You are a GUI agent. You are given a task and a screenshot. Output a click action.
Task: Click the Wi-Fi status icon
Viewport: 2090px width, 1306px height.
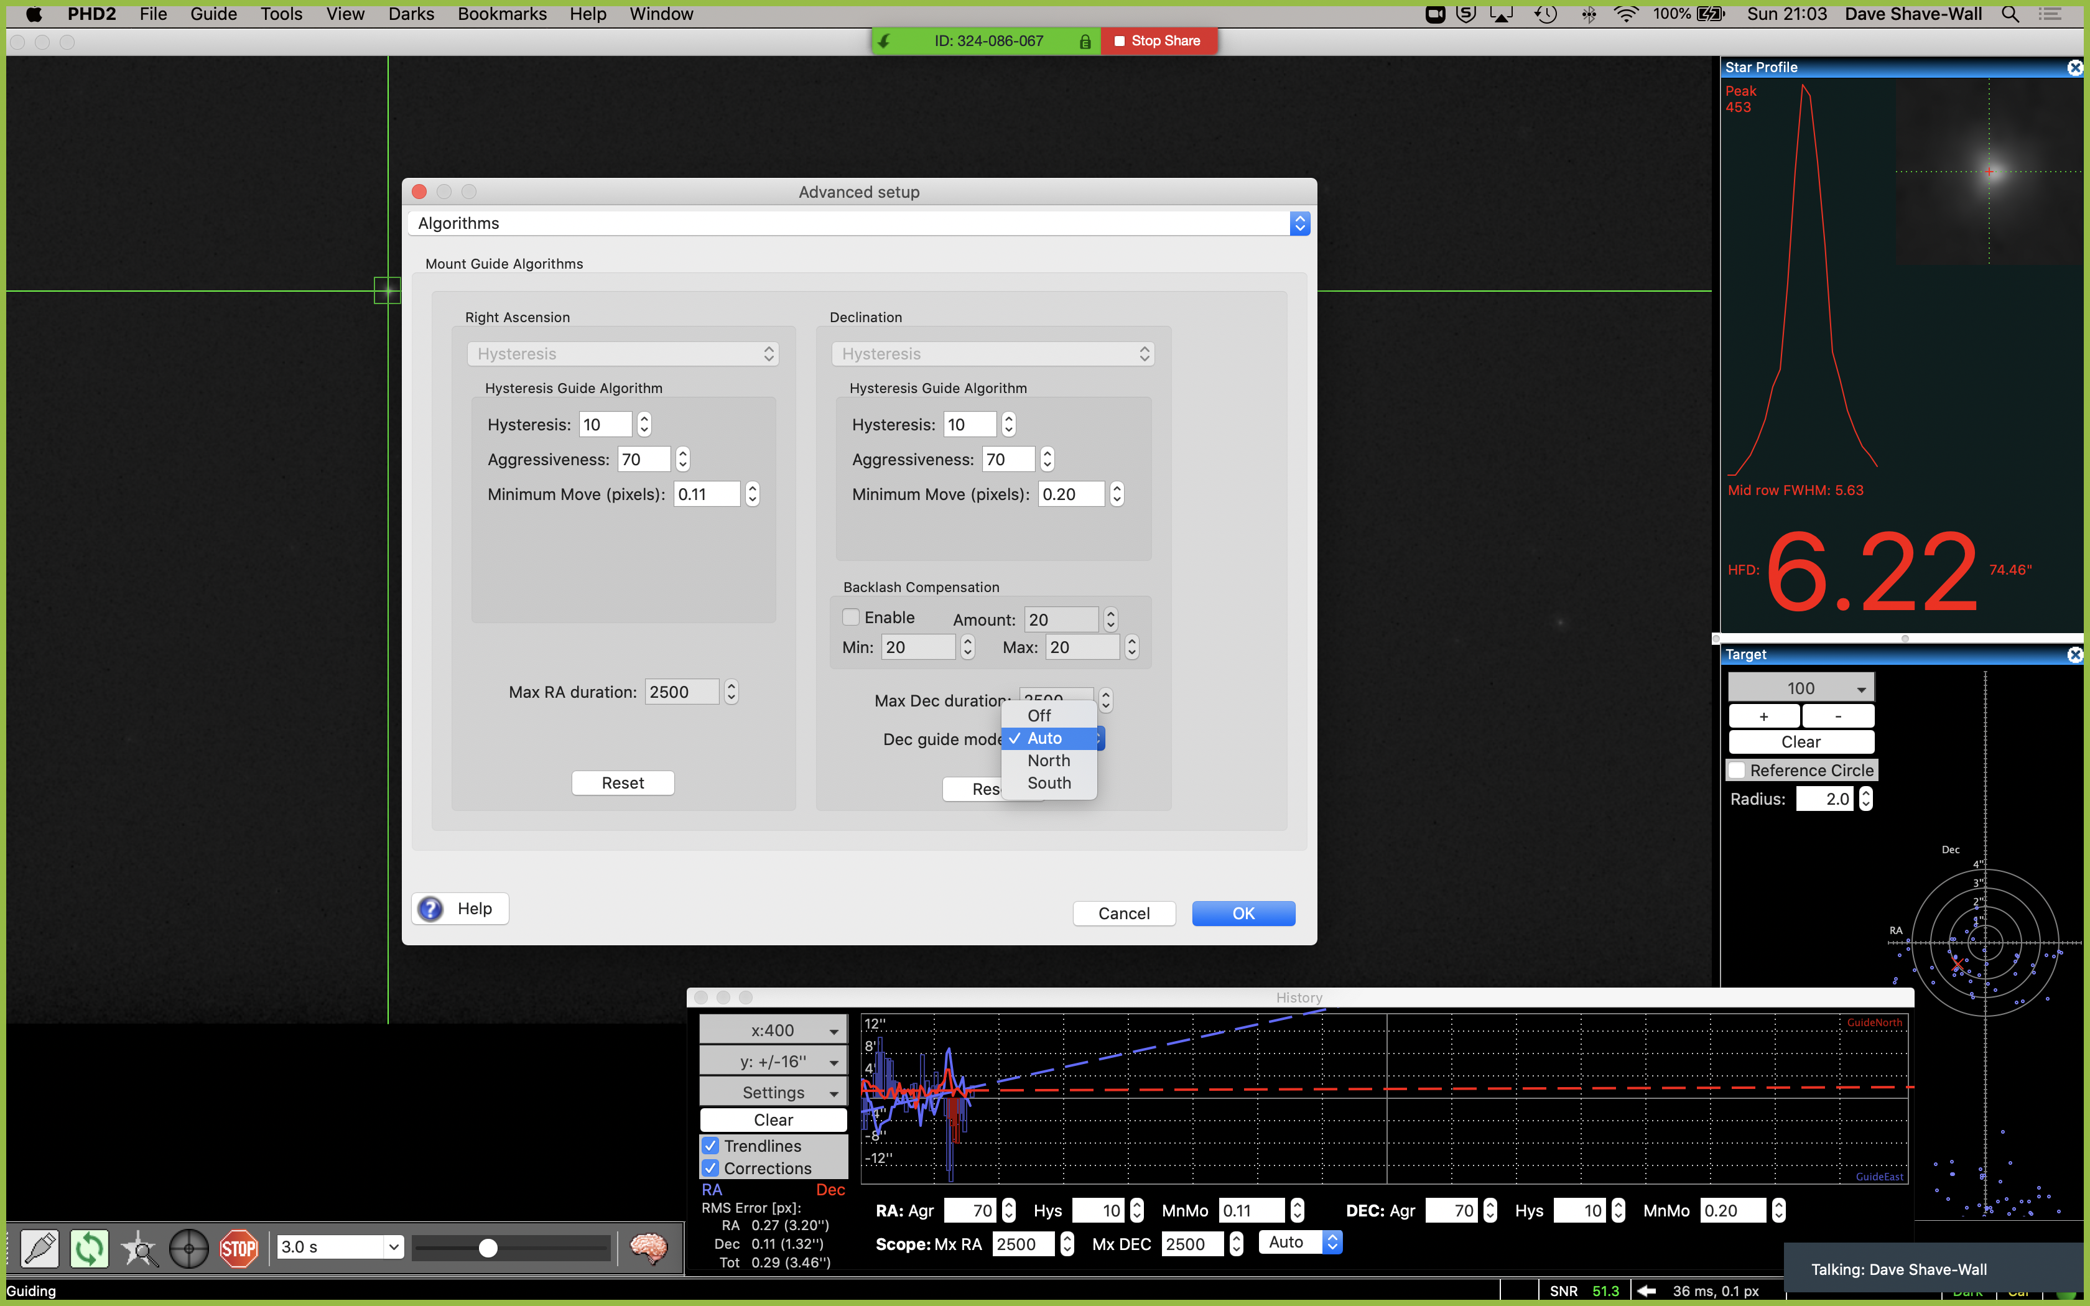point(1625,14)
